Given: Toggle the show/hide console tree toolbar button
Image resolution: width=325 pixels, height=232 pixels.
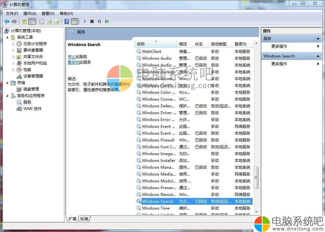Looking at the screenshot, I should point(32,21).
